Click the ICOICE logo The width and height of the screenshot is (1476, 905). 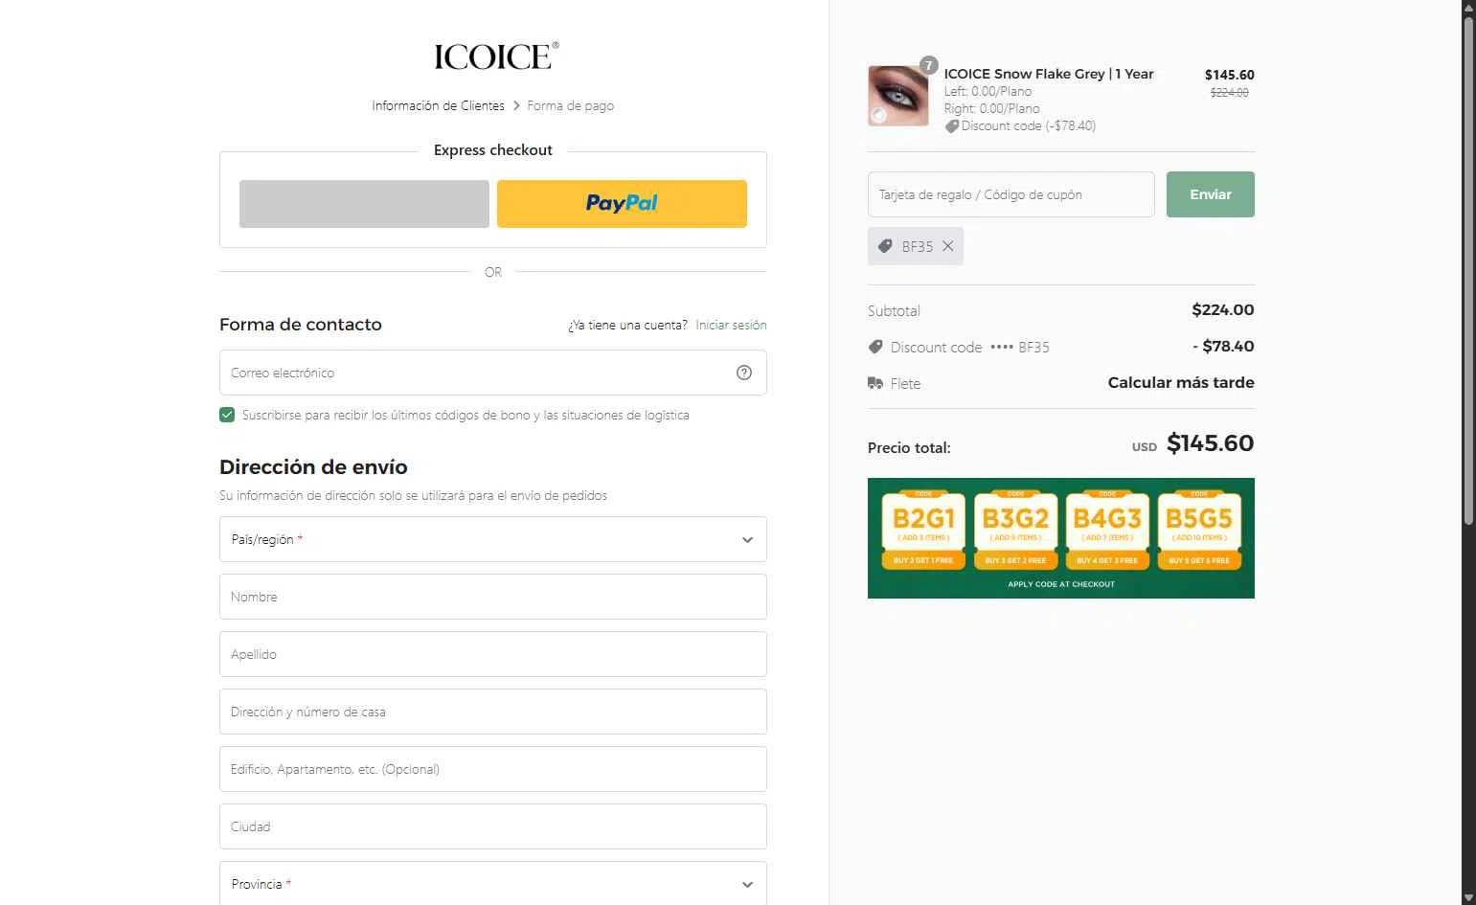[496, 57]
